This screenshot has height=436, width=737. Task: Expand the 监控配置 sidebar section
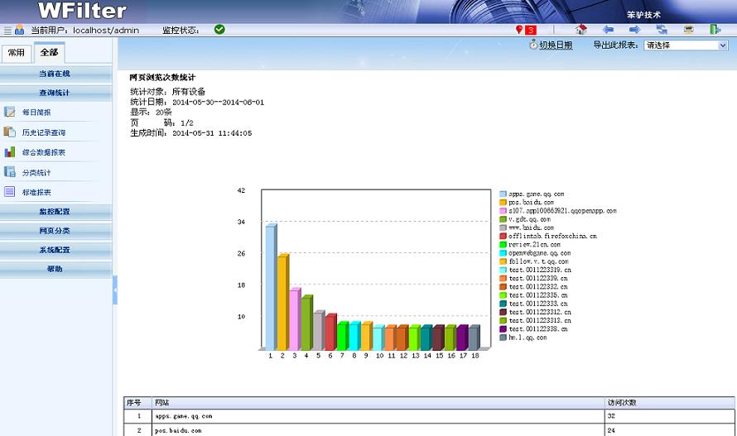[55, 211]
